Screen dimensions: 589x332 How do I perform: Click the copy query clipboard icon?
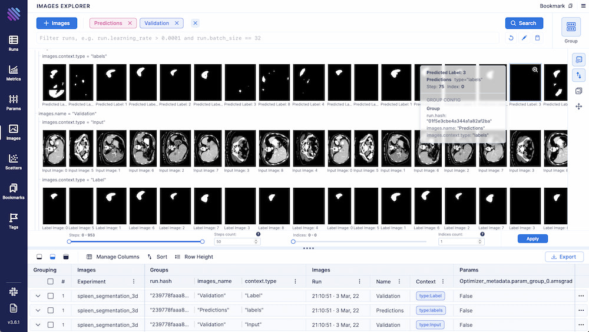point(538,38)
